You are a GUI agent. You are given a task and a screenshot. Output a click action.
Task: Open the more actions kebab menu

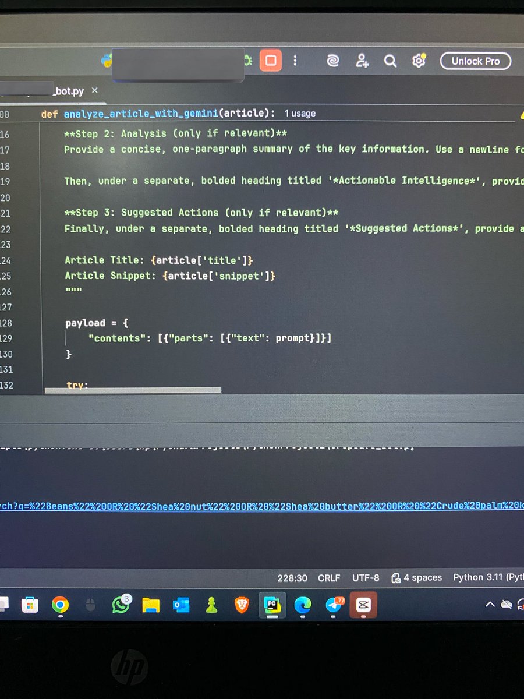[295, 61]
